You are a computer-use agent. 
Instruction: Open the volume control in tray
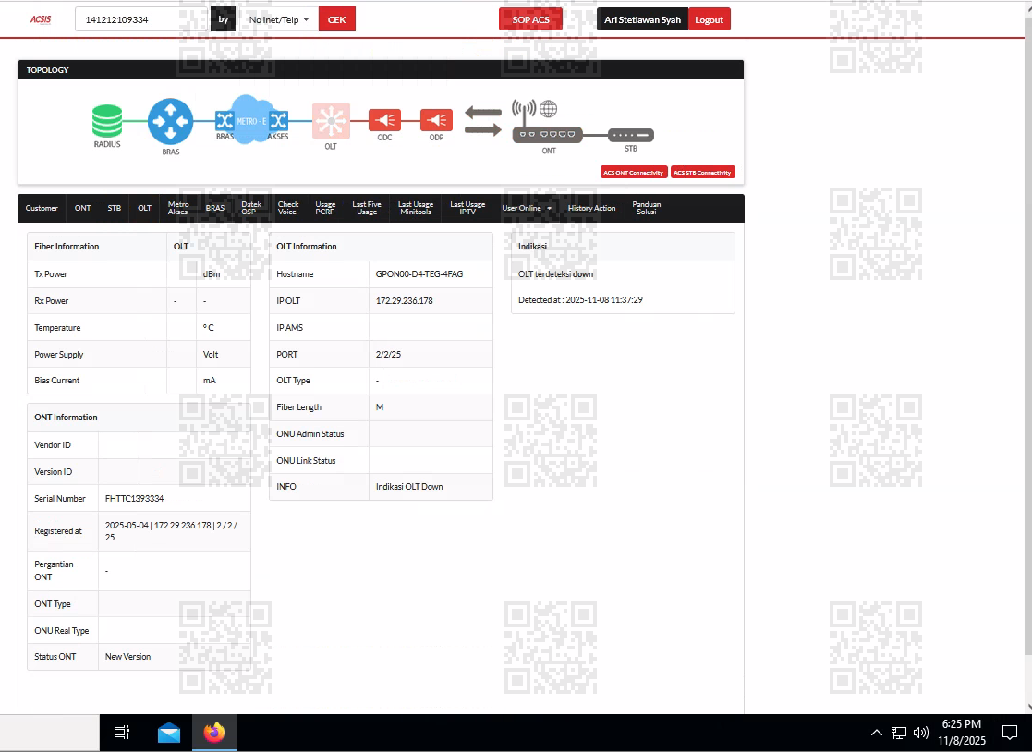click(x=921, y=733)
